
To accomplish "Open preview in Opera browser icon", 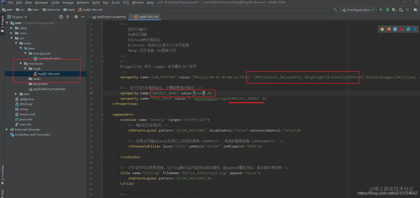I will pos(402,29).
